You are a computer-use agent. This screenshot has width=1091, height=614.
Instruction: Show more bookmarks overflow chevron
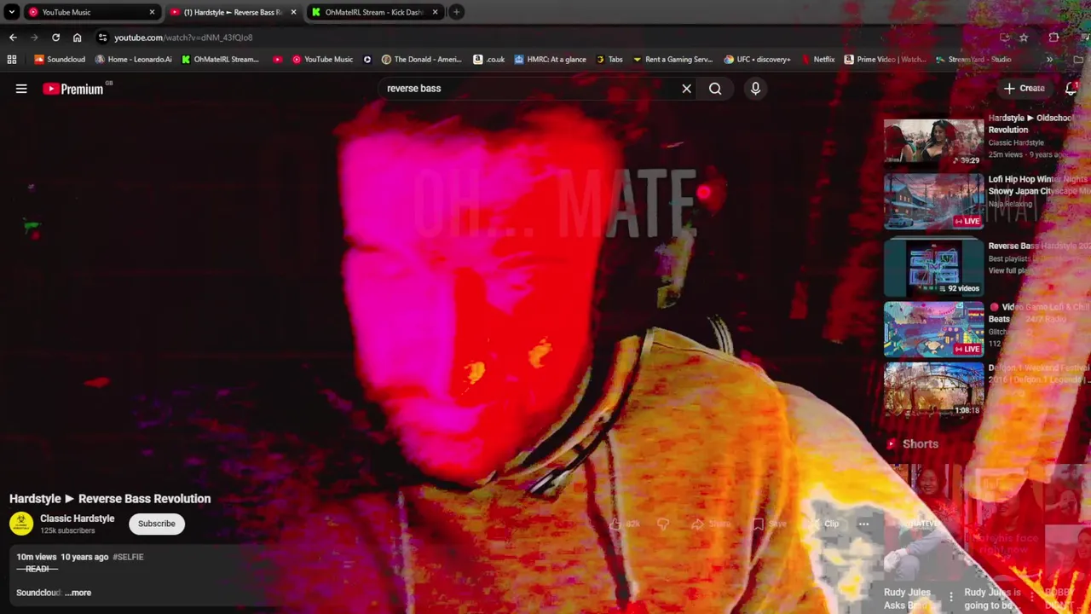pos(1049,60)
